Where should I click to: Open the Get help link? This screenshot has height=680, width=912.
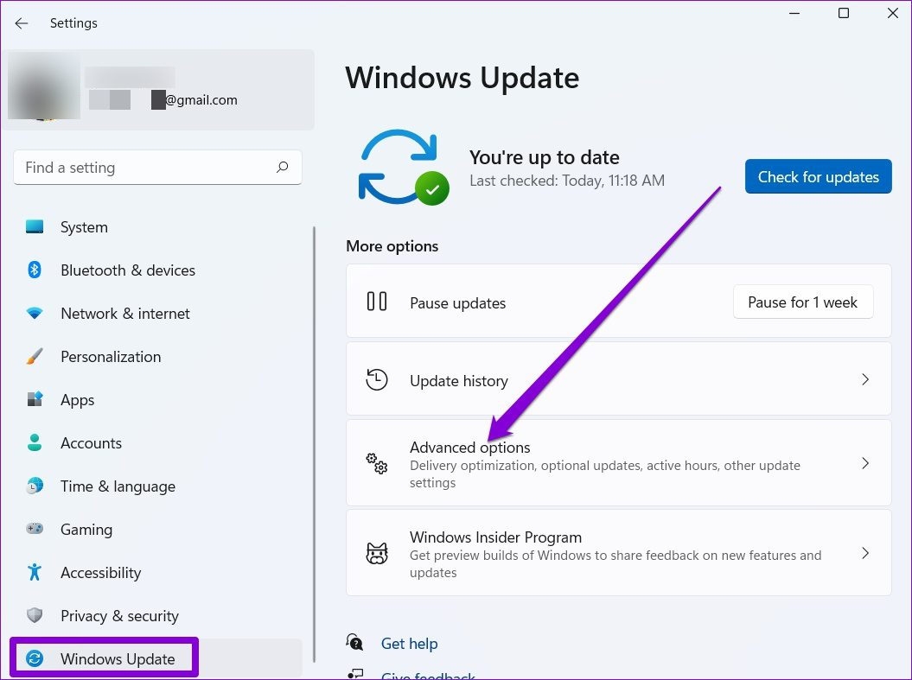(410, 644)
